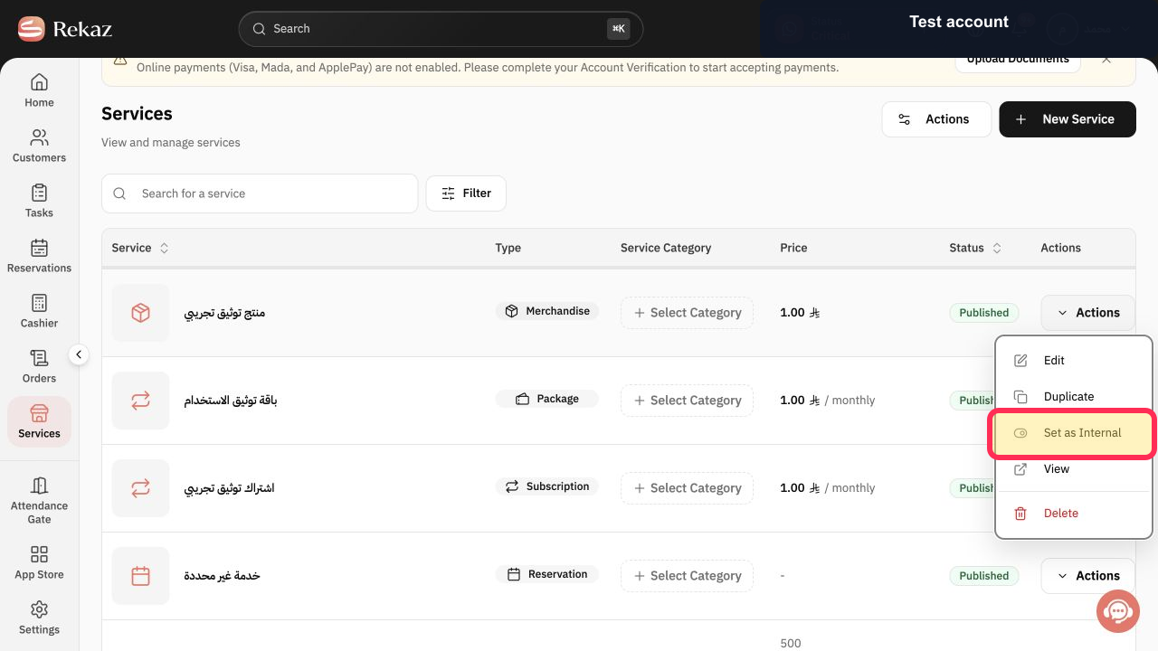Open the Cashier page
This screenshot has width=1158, height=651.
click(x=39, y=311)
